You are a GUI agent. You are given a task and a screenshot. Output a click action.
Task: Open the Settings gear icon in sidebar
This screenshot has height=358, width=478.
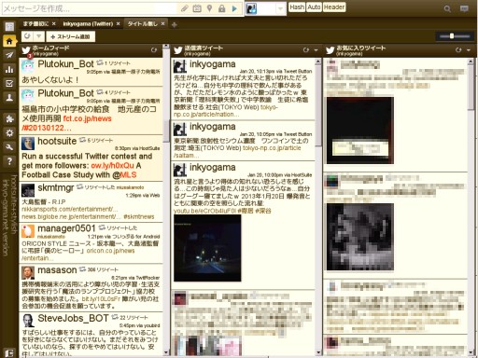(x=9, y=133)
